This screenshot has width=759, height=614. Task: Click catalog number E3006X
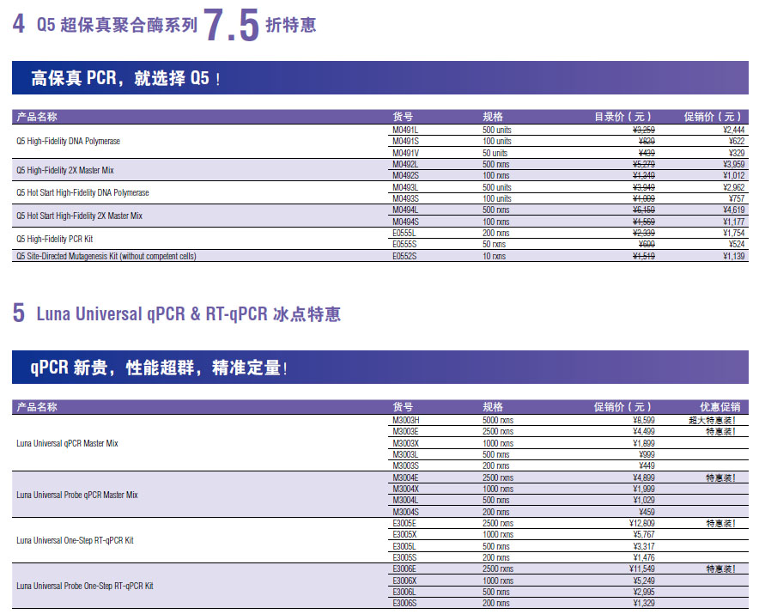pyautogui.click(x=404, y=581)
